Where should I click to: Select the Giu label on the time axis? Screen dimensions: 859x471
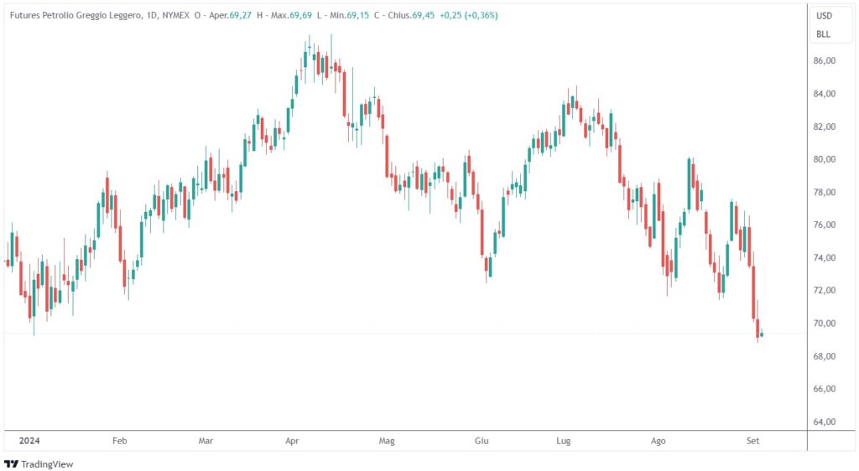coord(482,439)
